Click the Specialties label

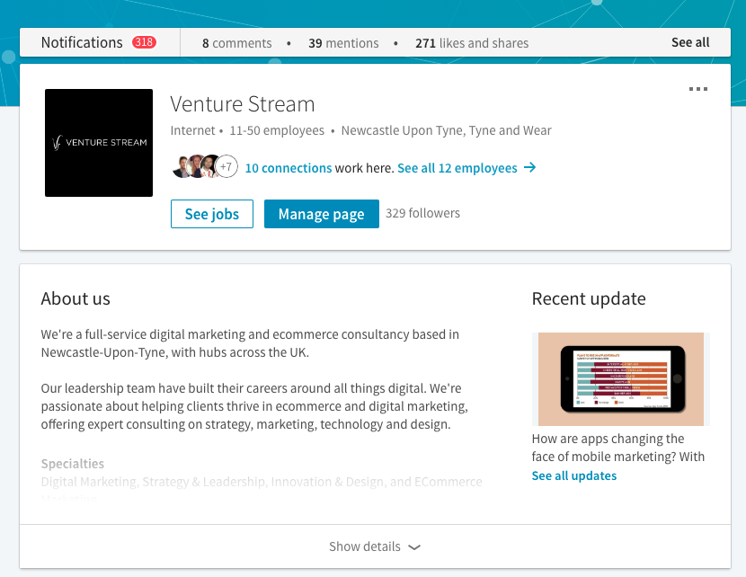tap(72, 464)
